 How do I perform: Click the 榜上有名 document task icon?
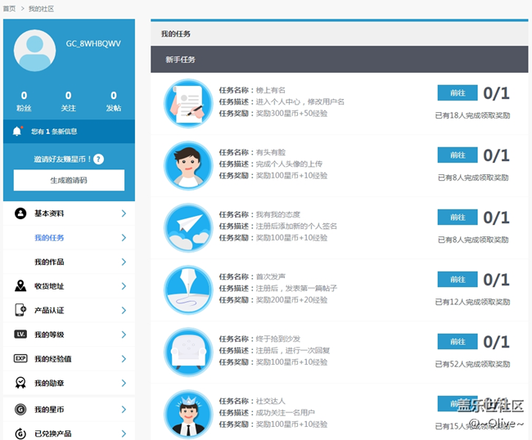(x=188, y=103)
